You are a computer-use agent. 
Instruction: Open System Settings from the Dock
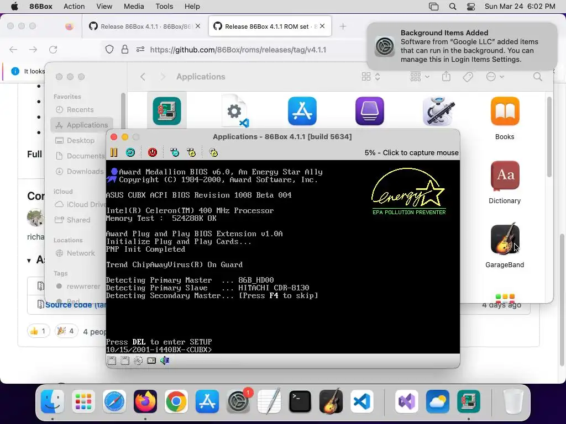click(238, 401)
